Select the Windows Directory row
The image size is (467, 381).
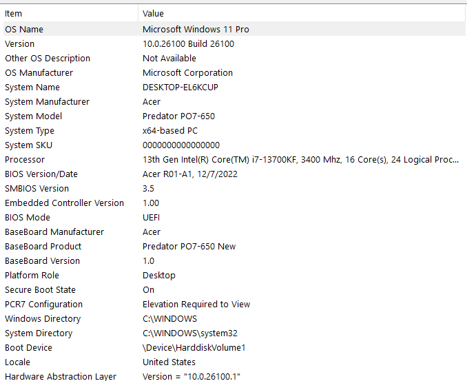pos(234,319)
